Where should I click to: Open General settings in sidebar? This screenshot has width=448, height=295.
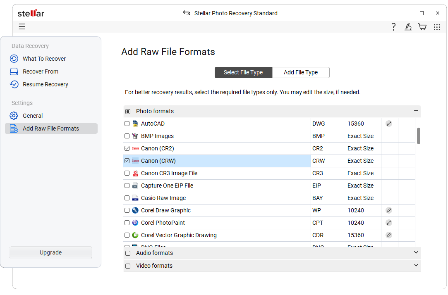point(33,116)
